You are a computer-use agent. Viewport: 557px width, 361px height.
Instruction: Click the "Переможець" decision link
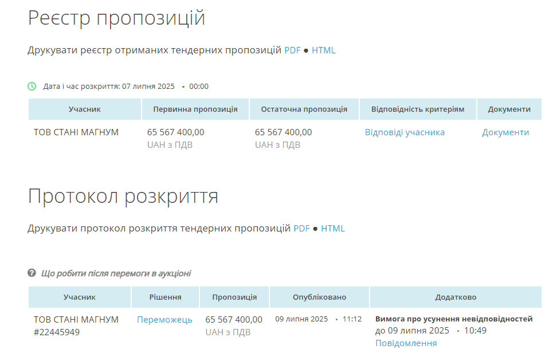pyautogui.click(x=164, y=320)
